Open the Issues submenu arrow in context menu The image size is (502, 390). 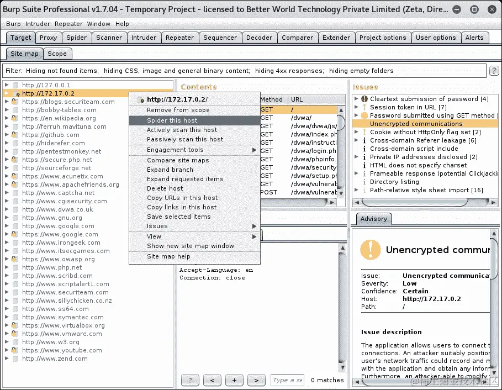tap(254, 226)
